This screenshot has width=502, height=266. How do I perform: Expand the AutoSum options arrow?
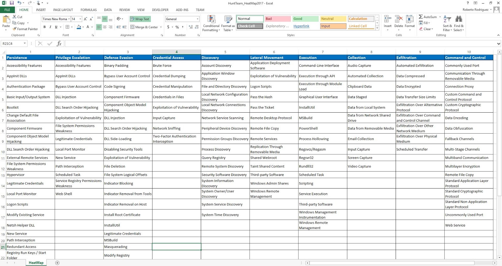440,17
